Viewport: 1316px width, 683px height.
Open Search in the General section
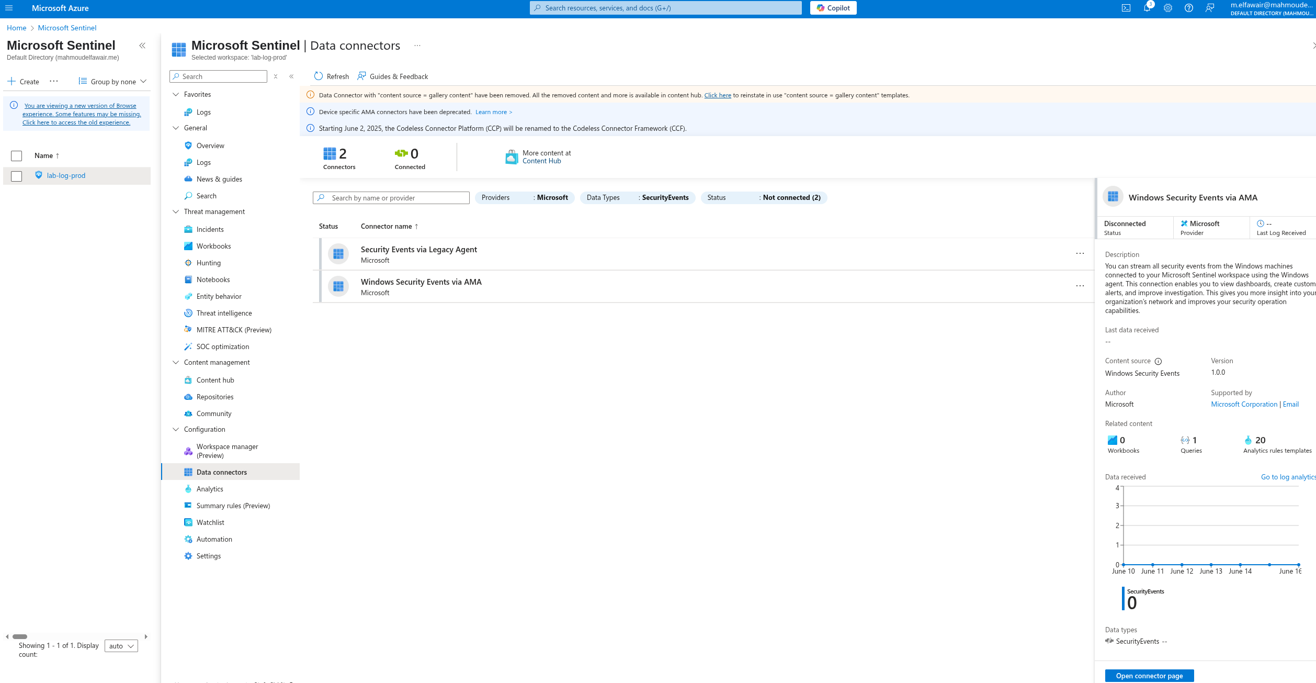[206, 196]
